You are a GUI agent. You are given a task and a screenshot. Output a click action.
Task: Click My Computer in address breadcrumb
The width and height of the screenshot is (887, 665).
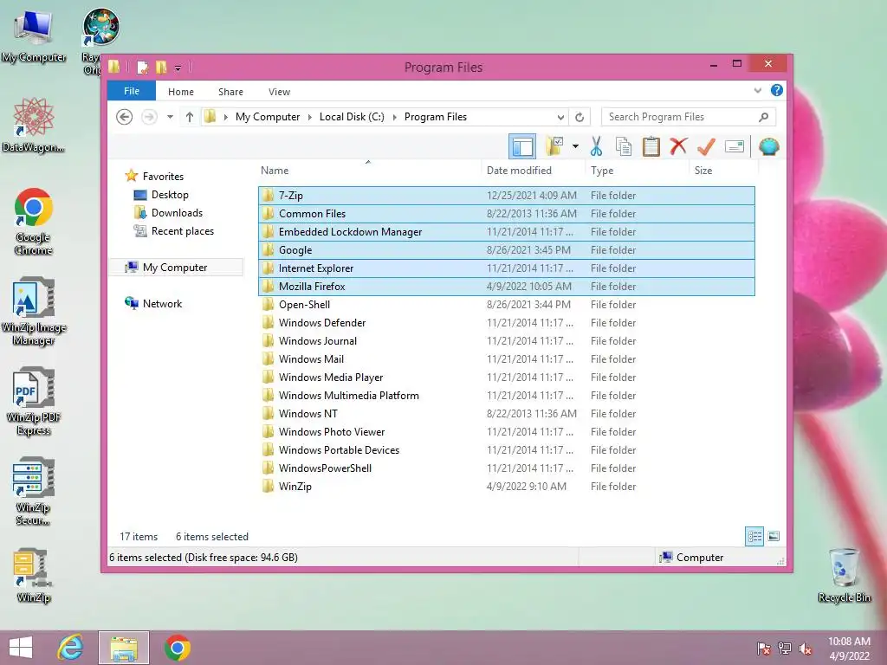click(268, 117)
